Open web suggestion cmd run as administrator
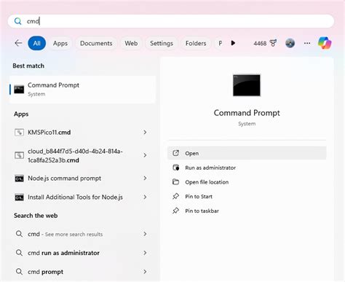This screenshot has width=345, height=282. (82, 253)
